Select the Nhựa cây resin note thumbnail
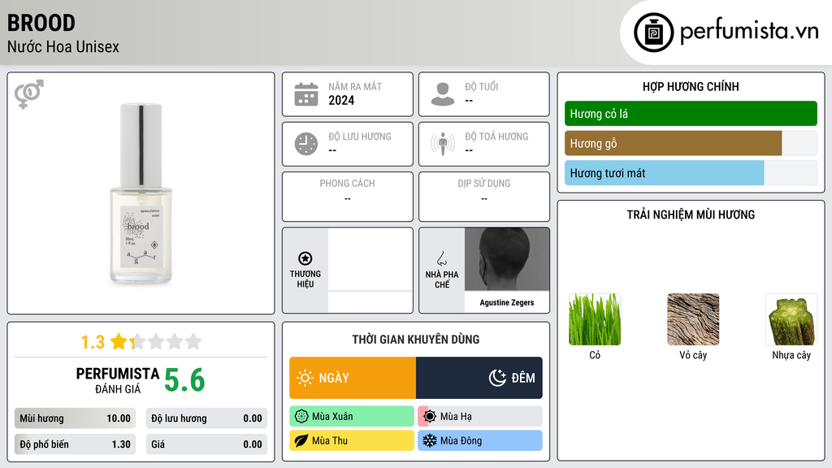Image resolution: width=832 pixels, height=468 pixels. 791,319
